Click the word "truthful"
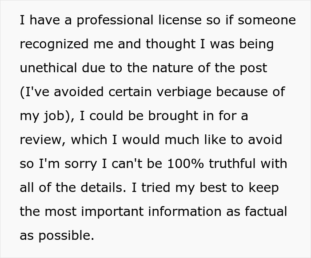311x258 pixels. tap(238, 164)
